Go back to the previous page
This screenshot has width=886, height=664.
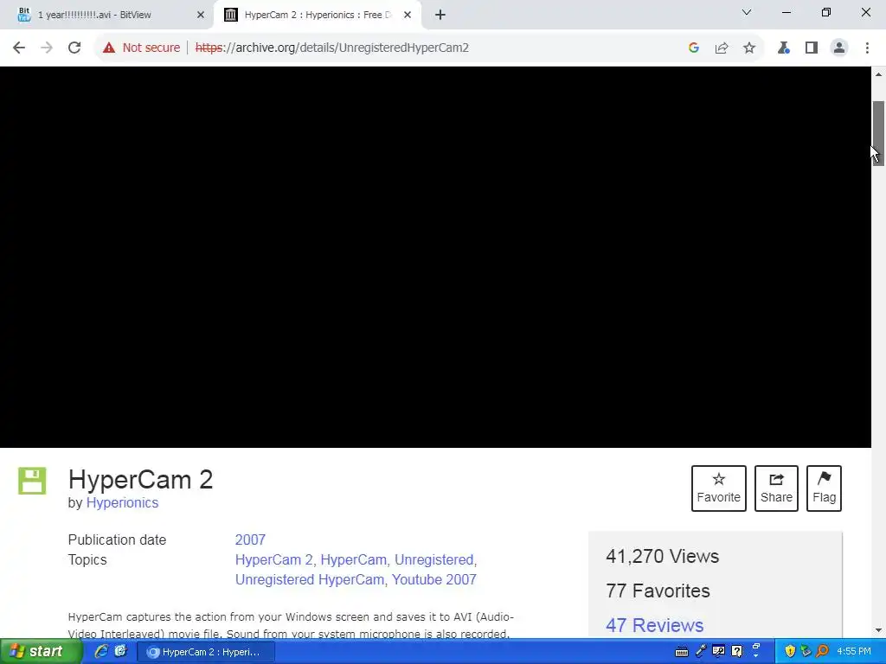pyautogui.click(x=19, y=48)
